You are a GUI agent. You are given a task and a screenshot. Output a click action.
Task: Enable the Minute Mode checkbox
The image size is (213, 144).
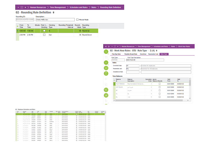[77, 20]
